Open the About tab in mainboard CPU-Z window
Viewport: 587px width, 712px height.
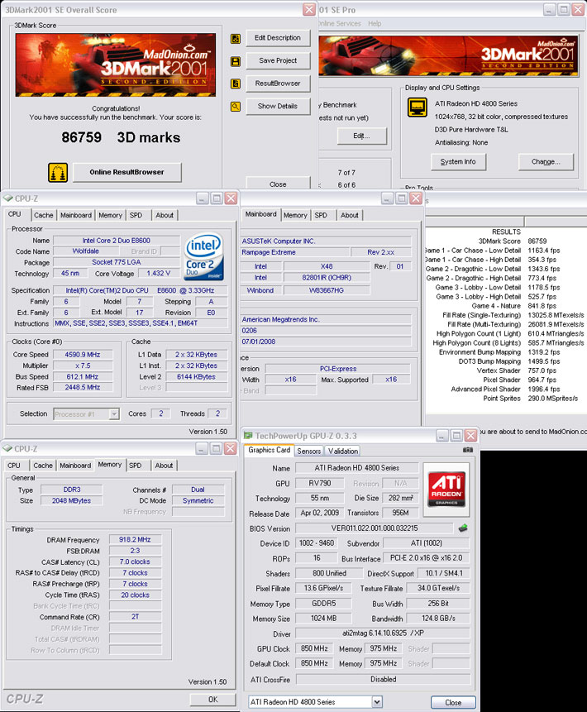[x=350, y=215]
